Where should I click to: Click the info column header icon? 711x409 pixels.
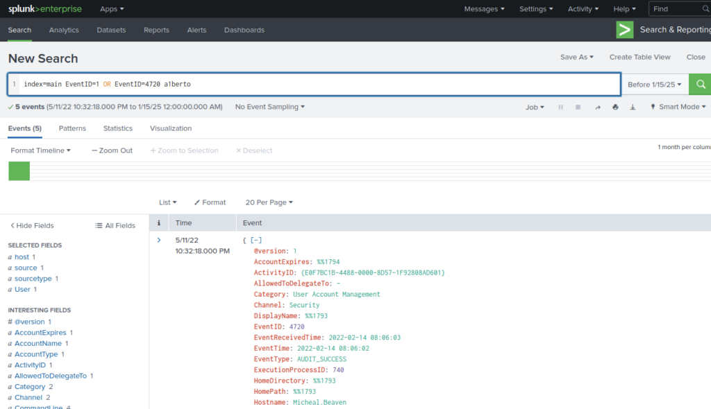(159, 223)
